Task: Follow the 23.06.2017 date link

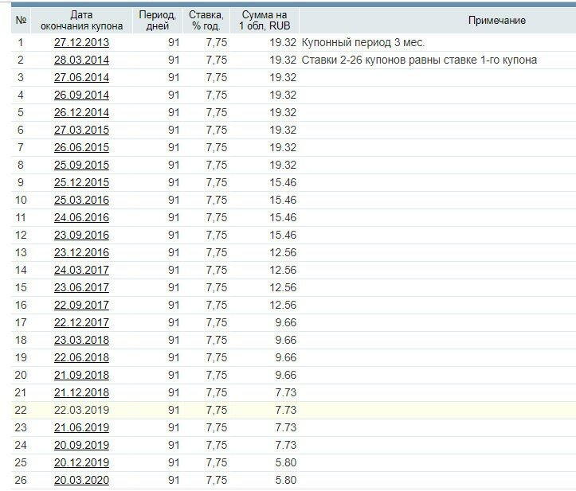Action: pos(81,287)
